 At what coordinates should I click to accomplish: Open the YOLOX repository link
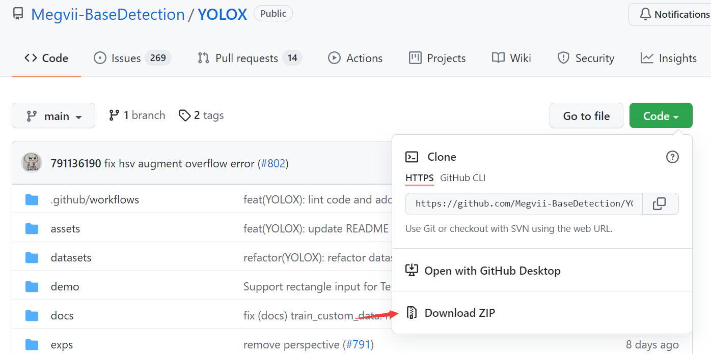tap(223, 14)
